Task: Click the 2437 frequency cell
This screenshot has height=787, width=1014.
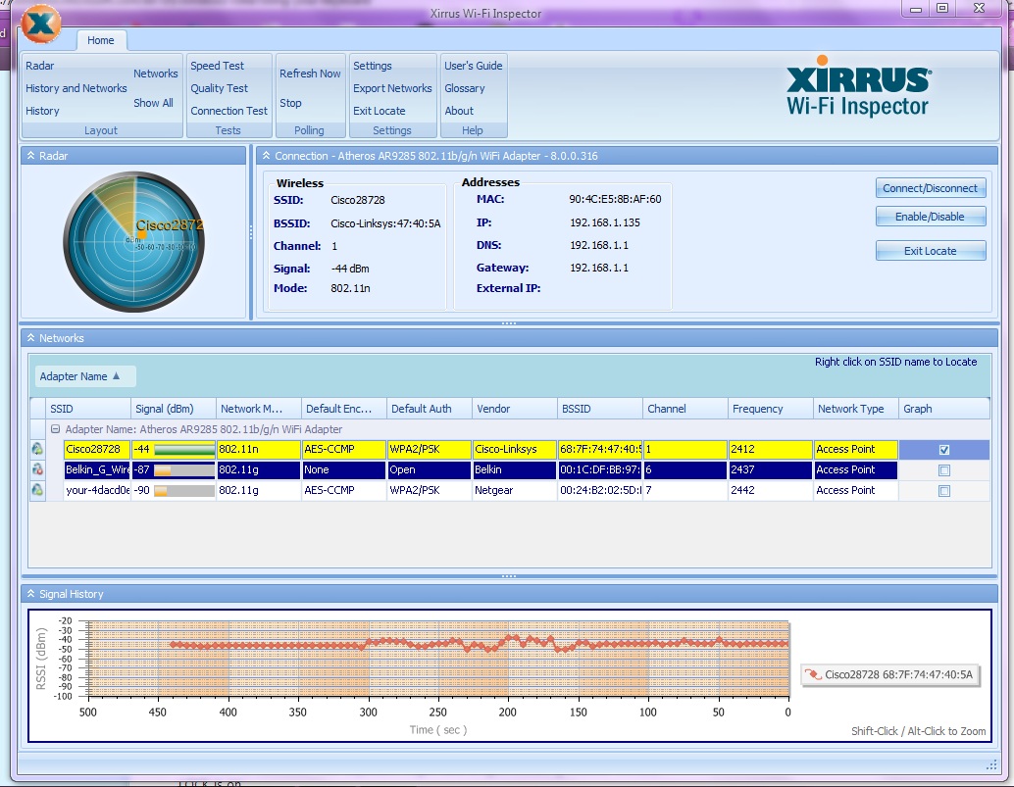Action: tap(771, 469)
